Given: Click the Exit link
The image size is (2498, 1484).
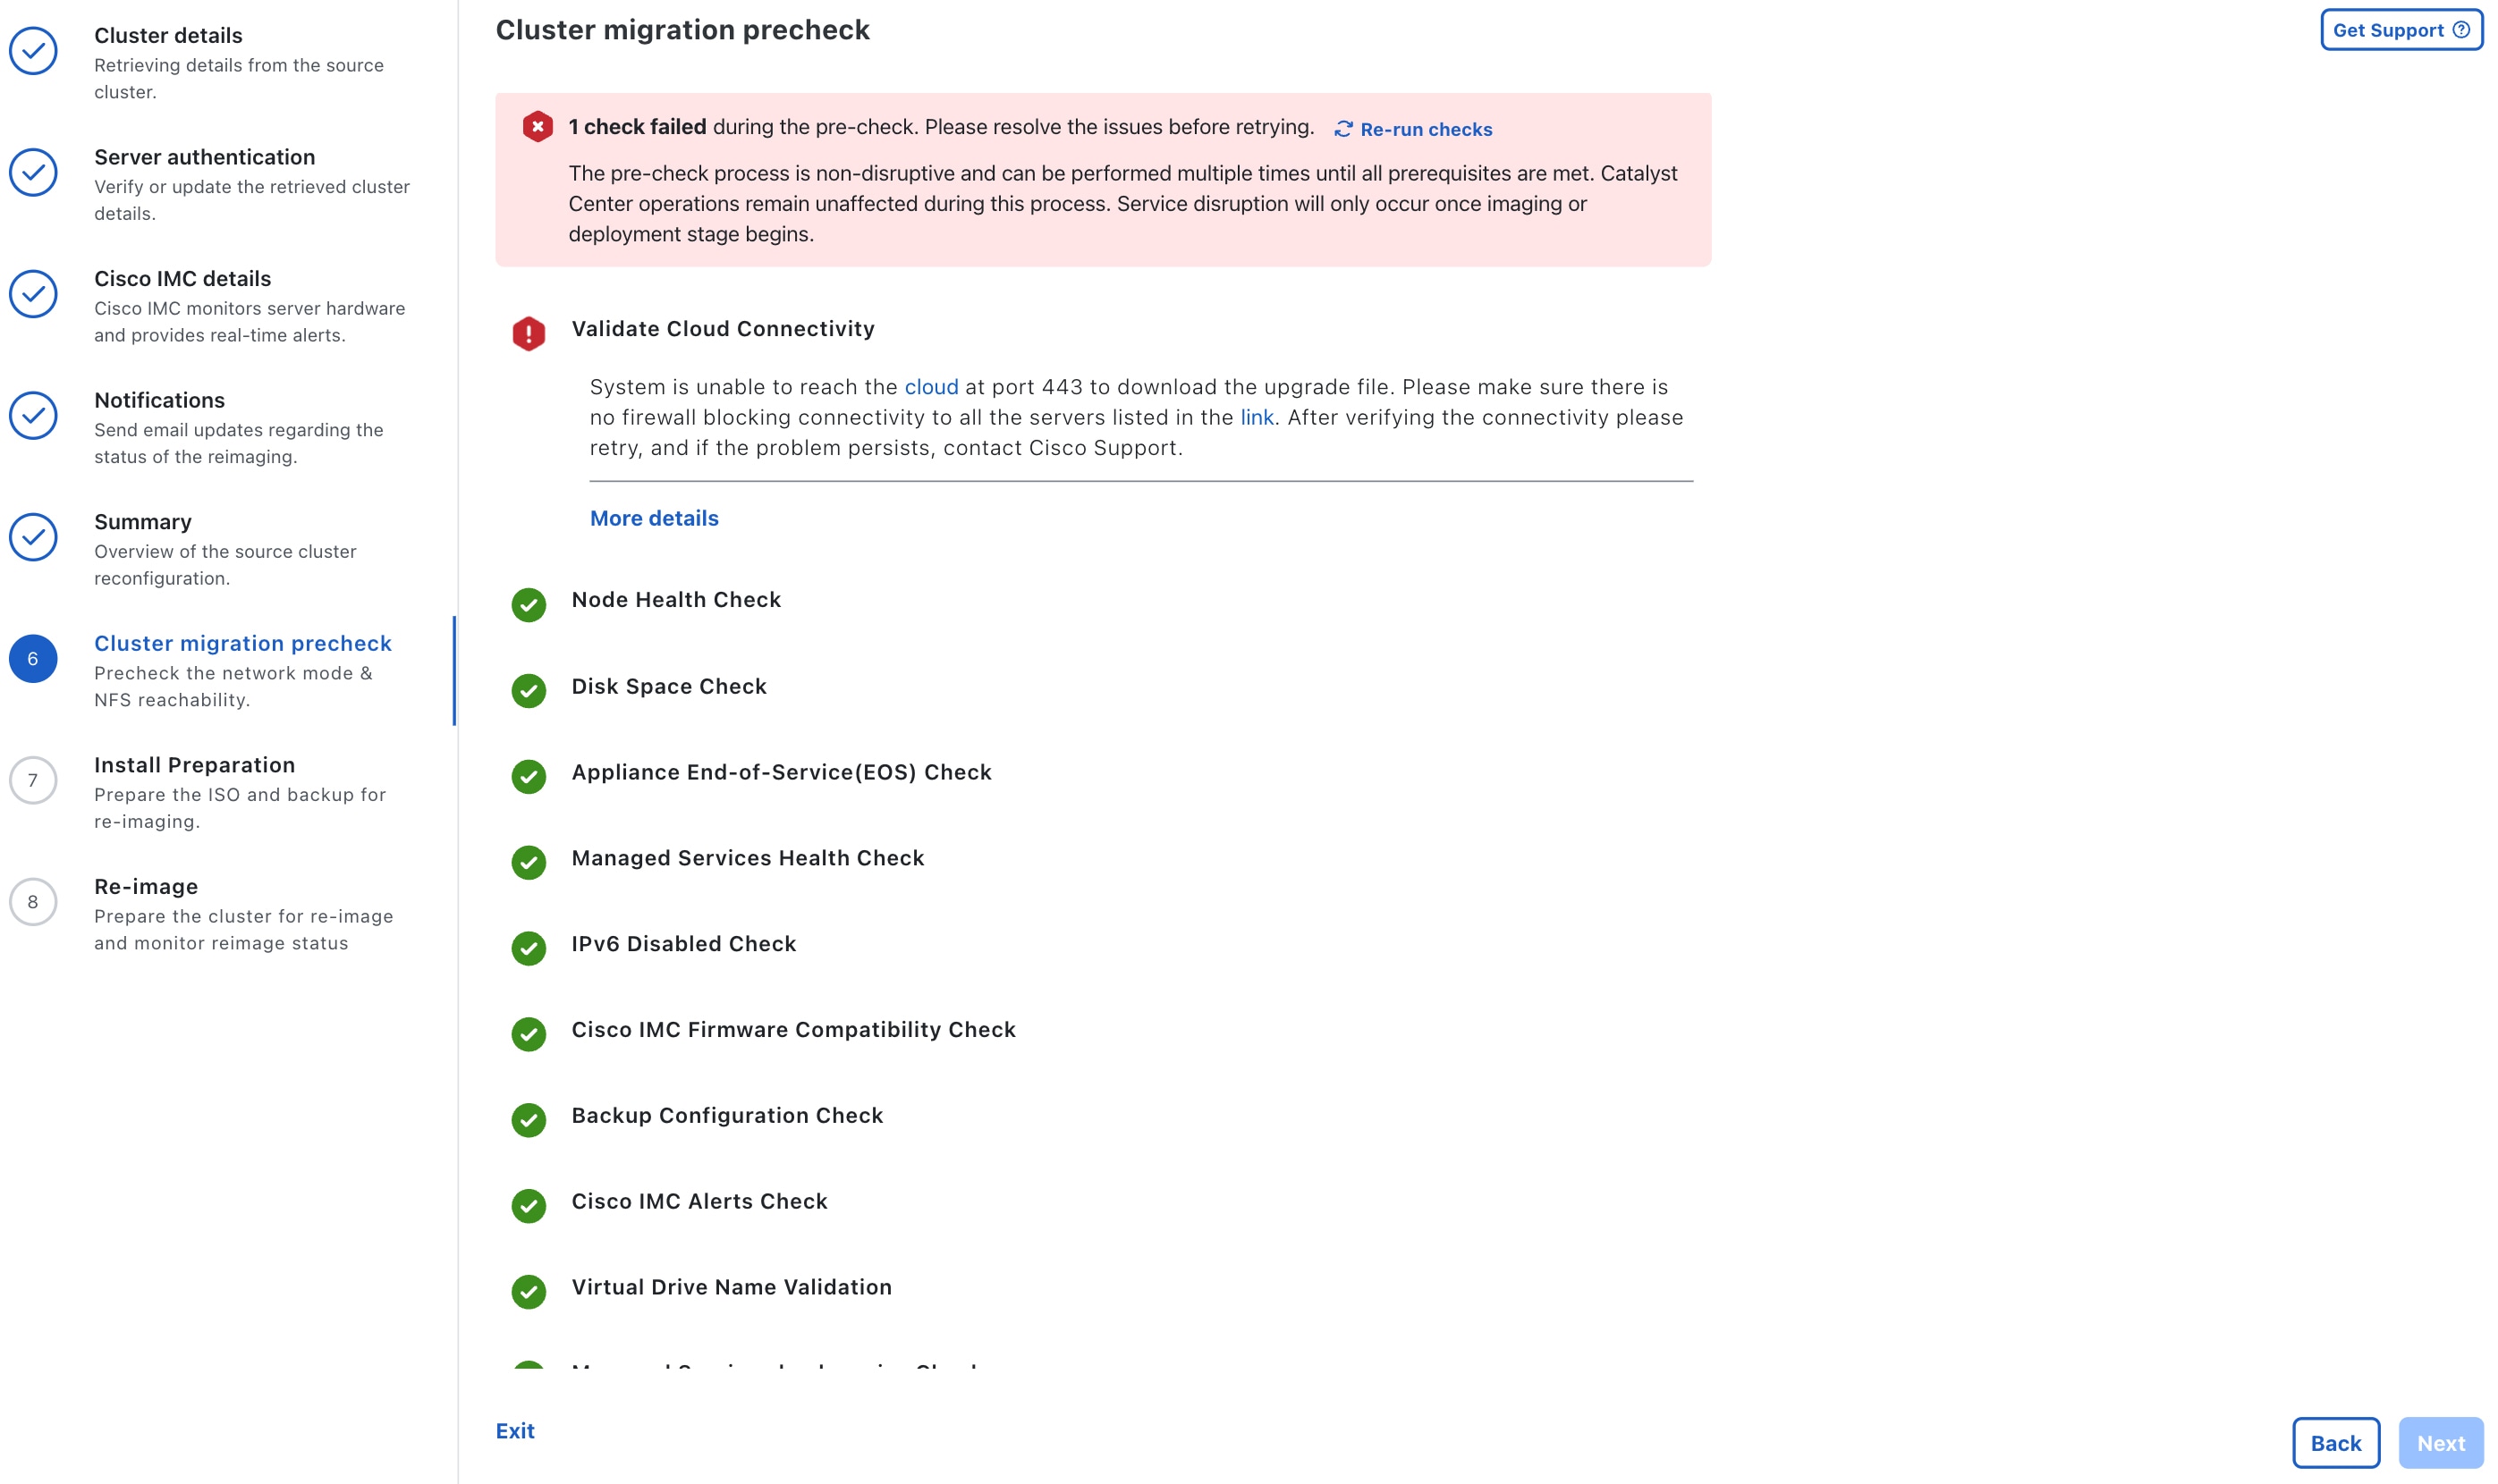Looking at the screenshot, I should [515, 1431].
